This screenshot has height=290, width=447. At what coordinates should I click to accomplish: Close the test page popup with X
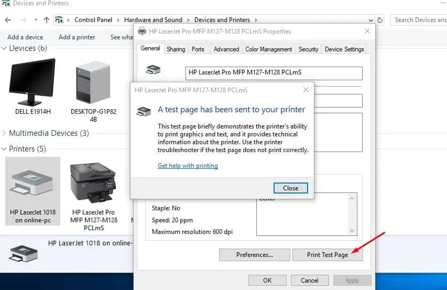[x=306, y=90]
